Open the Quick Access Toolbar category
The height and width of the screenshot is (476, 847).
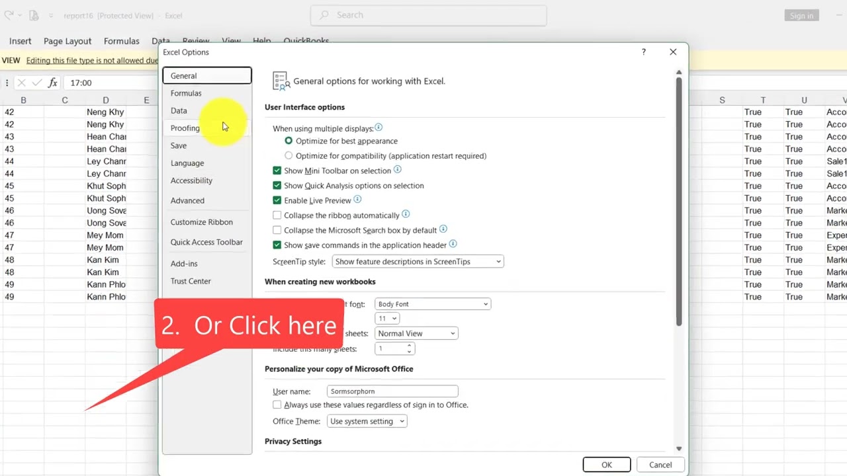point(207,242)
